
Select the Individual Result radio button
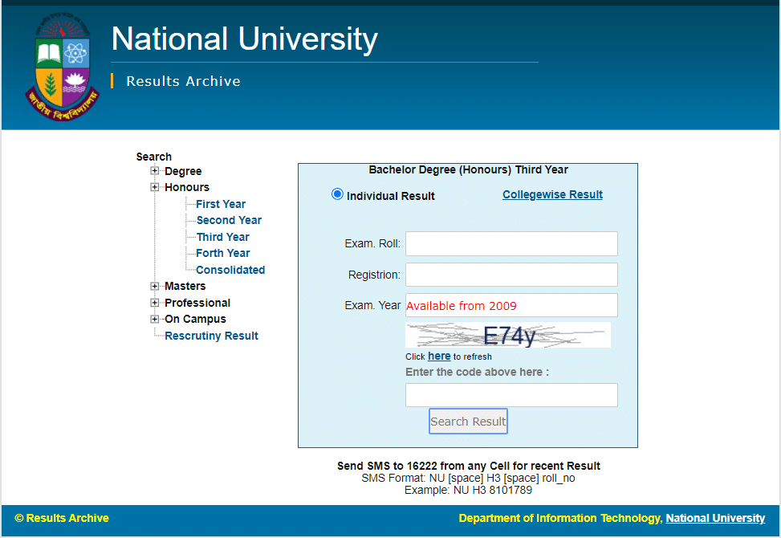pos(337,194)
